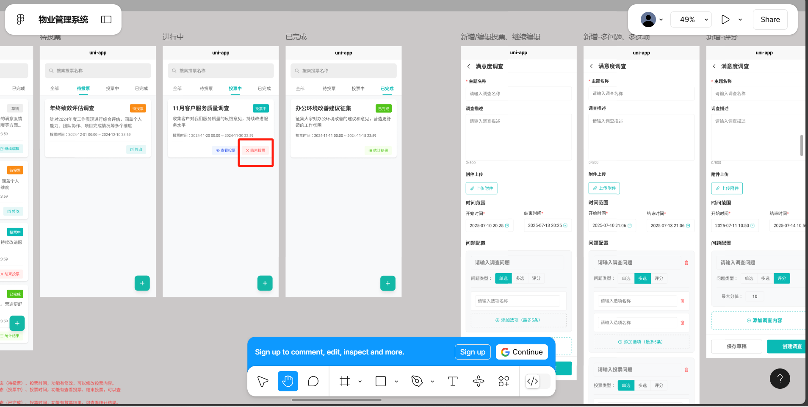The width and height of the screenshot is (808, 407).
Task: Open the Figma main menu logo
Action: 20,19
